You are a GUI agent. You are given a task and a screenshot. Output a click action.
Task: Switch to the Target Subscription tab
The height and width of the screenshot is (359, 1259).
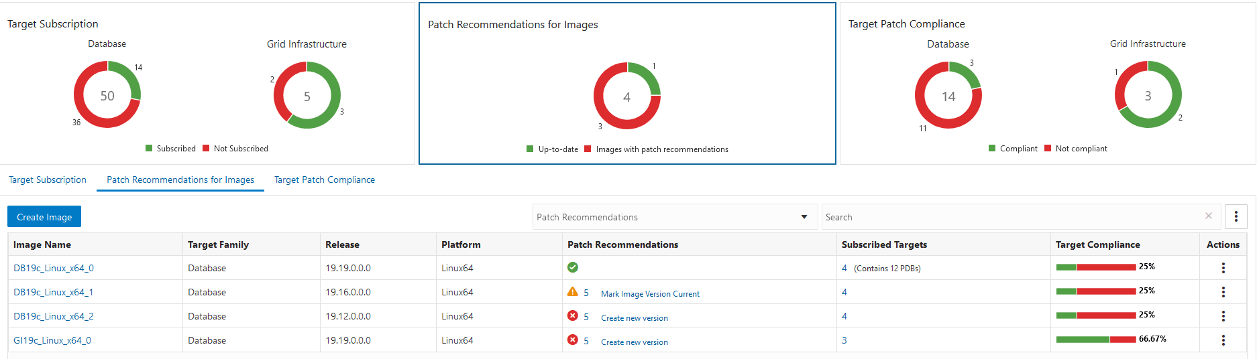[48, 179]
